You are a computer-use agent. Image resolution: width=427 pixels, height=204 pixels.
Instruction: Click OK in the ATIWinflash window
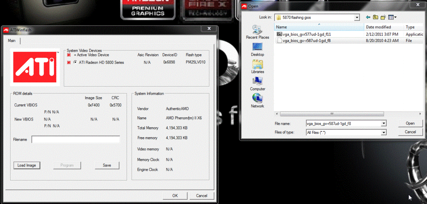click(175, 196)
